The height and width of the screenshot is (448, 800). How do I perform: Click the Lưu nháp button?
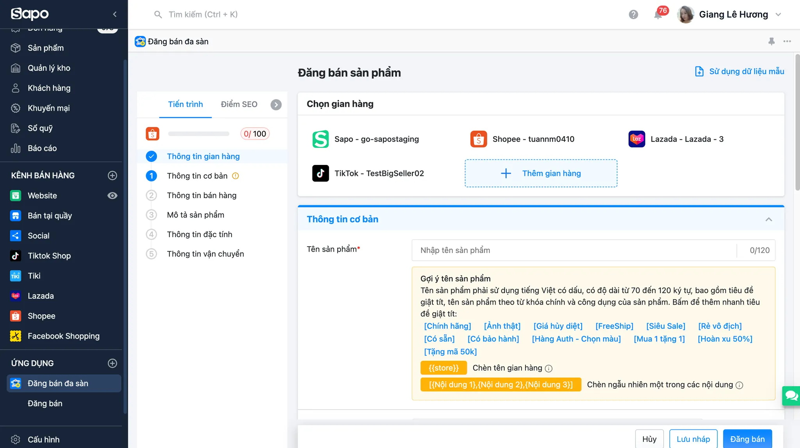point(693,439)
